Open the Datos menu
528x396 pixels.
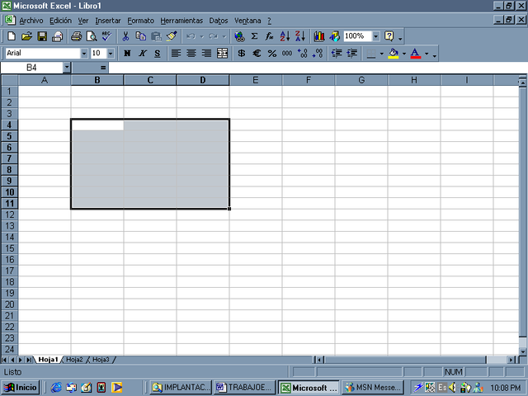pos(219,21)
